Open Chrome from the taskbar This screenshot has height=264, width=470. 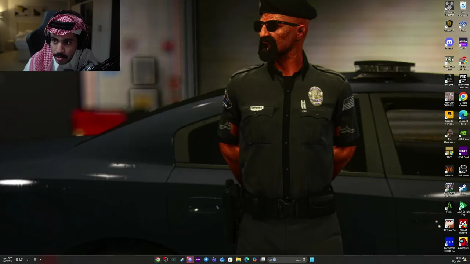click(158, 260)
